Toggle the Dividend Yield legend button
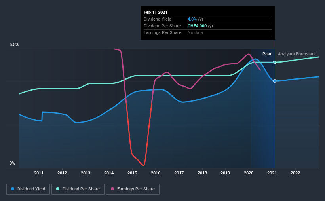This screenshot has width=325, height=201. click(x=28, y=189)
